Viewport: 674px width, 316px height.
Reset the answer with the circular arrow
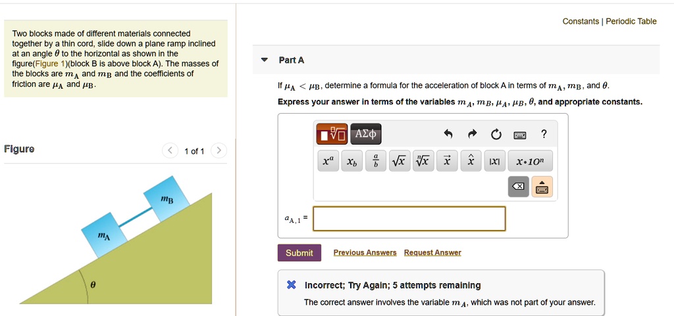tap(495, 135)
